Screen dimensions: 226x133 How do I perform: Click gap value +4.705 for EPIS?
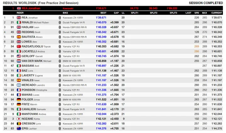114,129
